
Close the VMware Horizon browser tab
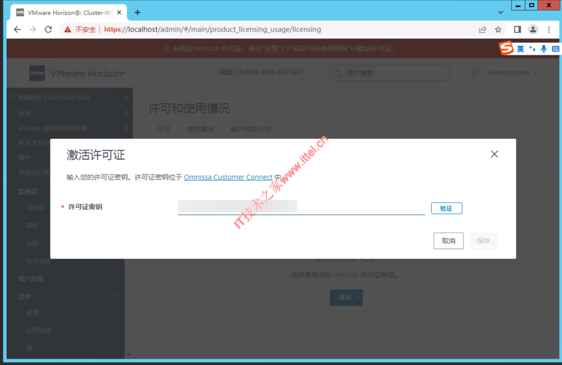(x=119, y=13)
